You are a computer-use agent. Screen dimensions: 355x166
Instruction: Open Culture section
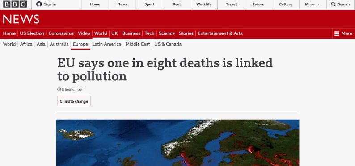pyautogui.click(x=286, y=4)
